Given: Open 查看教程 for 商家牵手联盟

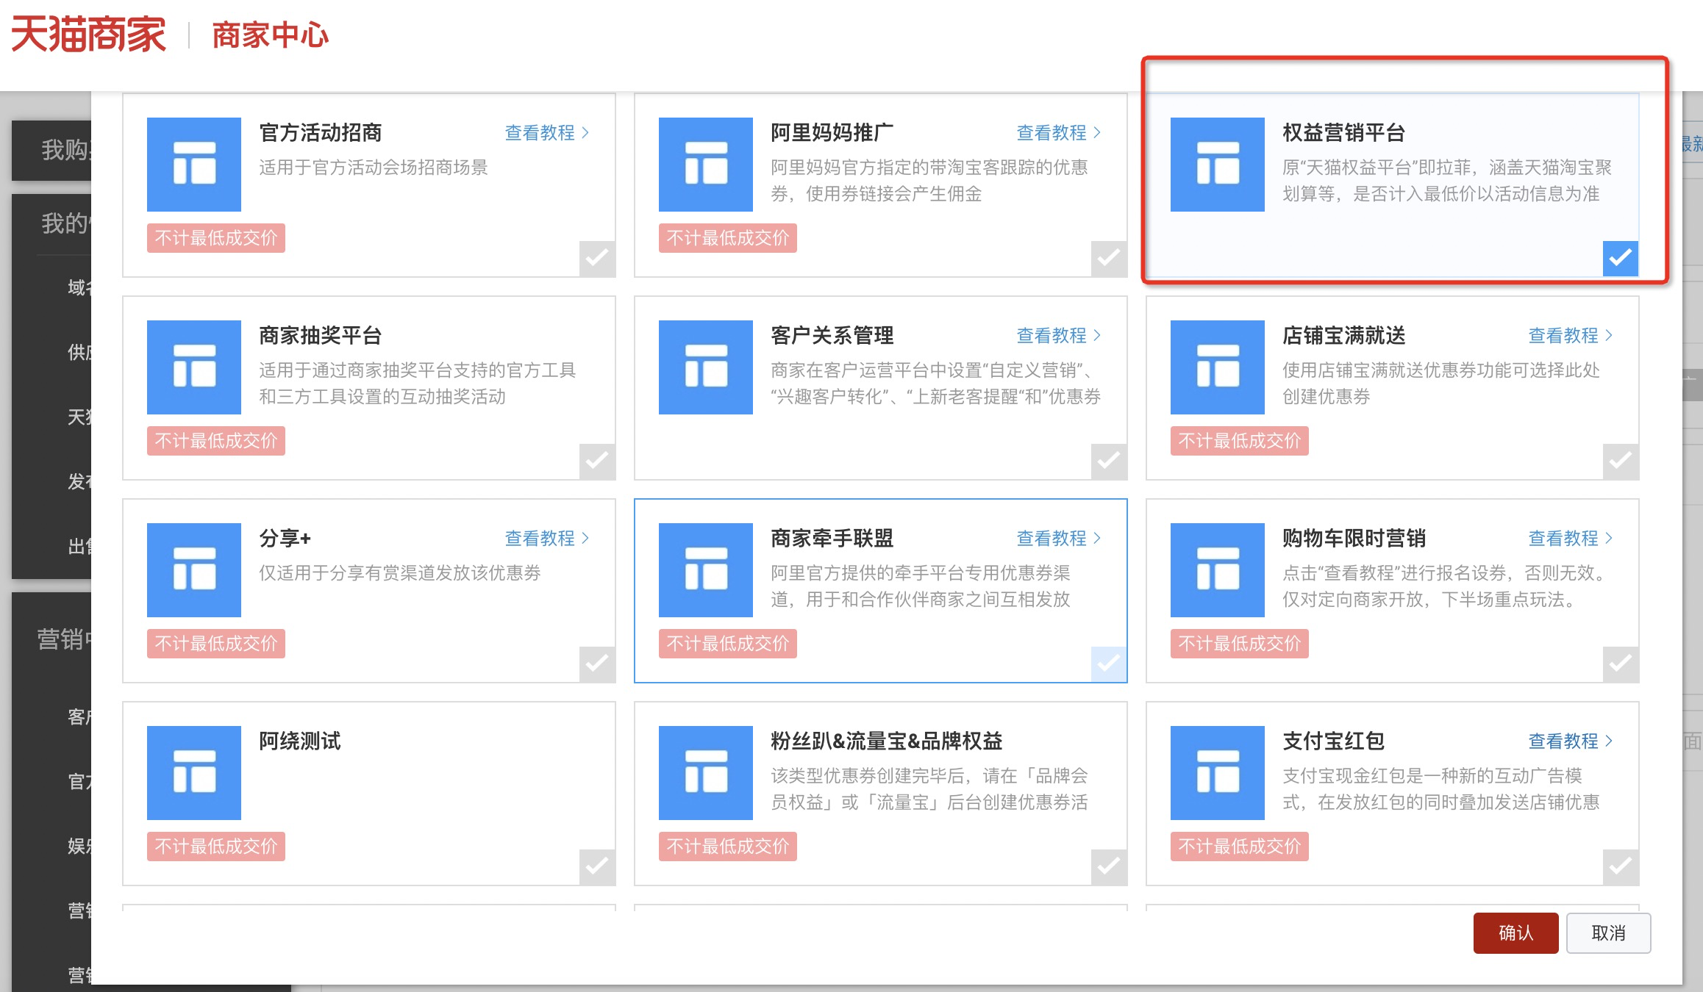Looking at the screenshot, I should (x=1059, y=539).
